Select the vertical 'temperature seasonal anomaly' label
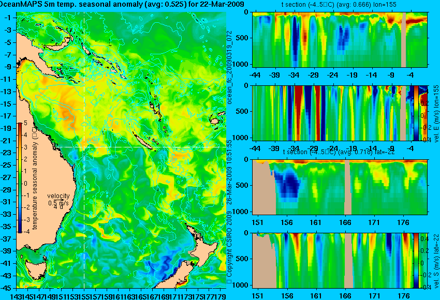Image resolution: width=440 pixels, height=300 pixels. pos(35,178)
